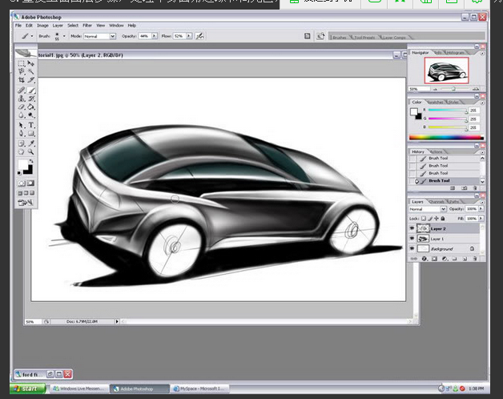Select the Zoom tool

(30, 151)
